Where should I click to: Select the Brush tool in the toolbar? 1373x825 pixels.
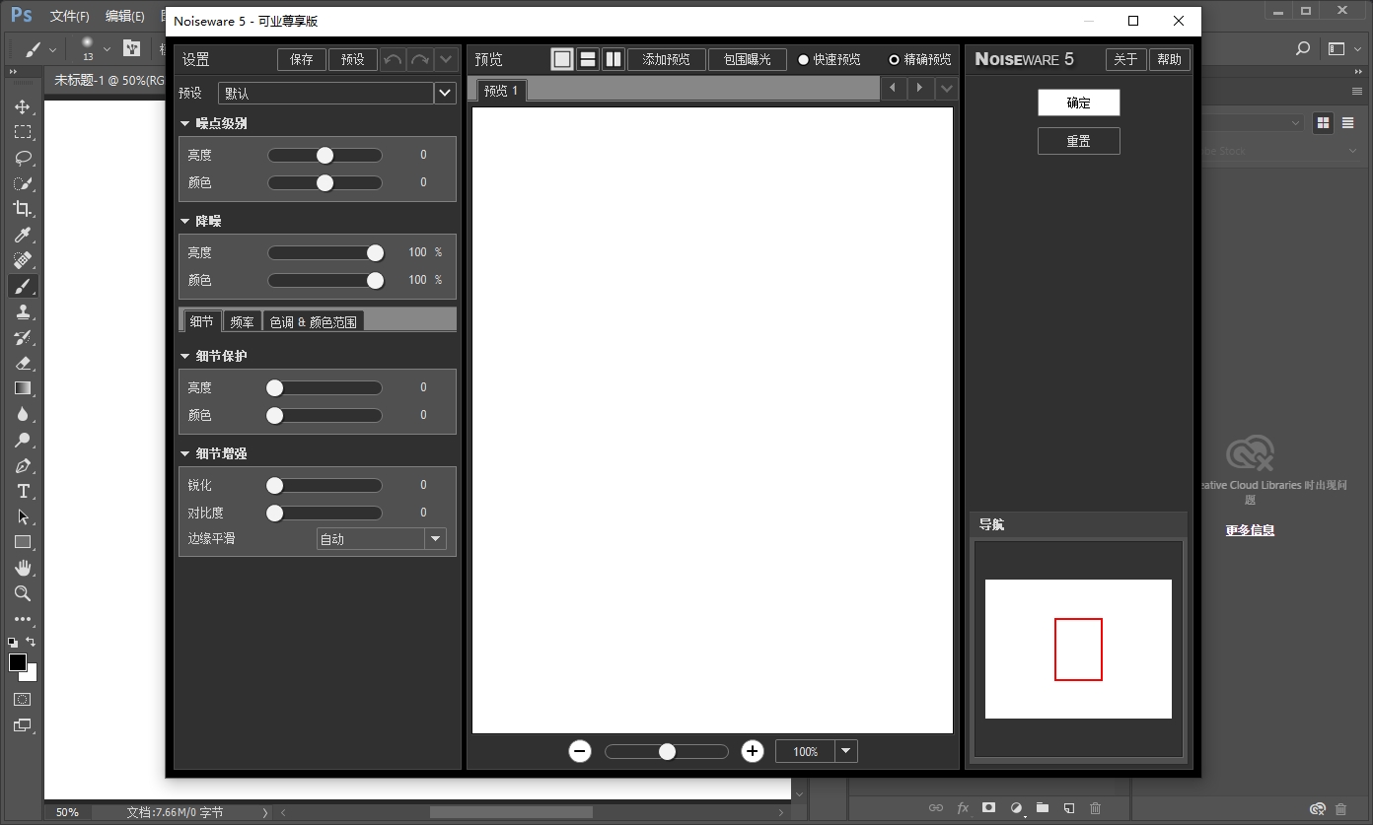click(22, 286)
